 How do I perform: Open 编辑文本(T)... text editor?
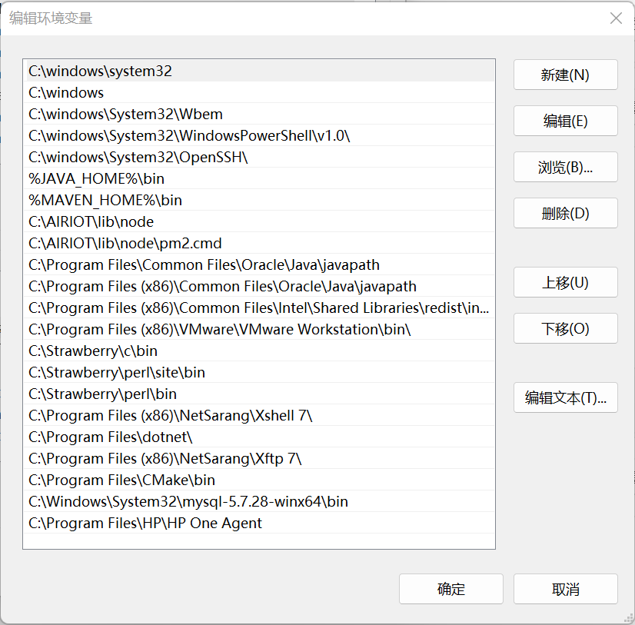[x=565, y=397]
